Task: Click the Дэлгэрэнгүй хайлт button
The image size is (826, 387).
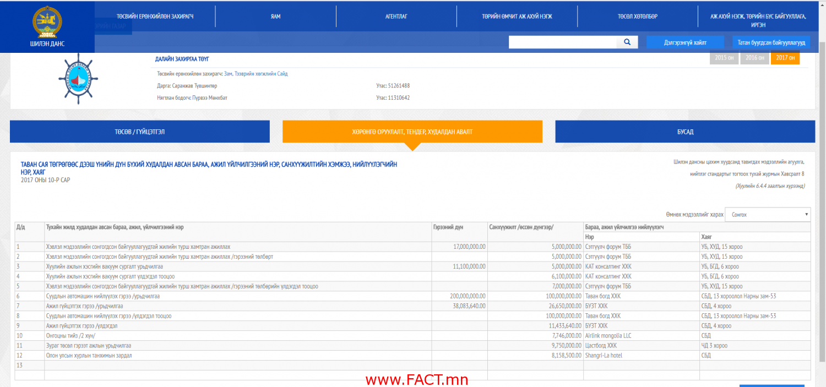Action: pos(685,42)
